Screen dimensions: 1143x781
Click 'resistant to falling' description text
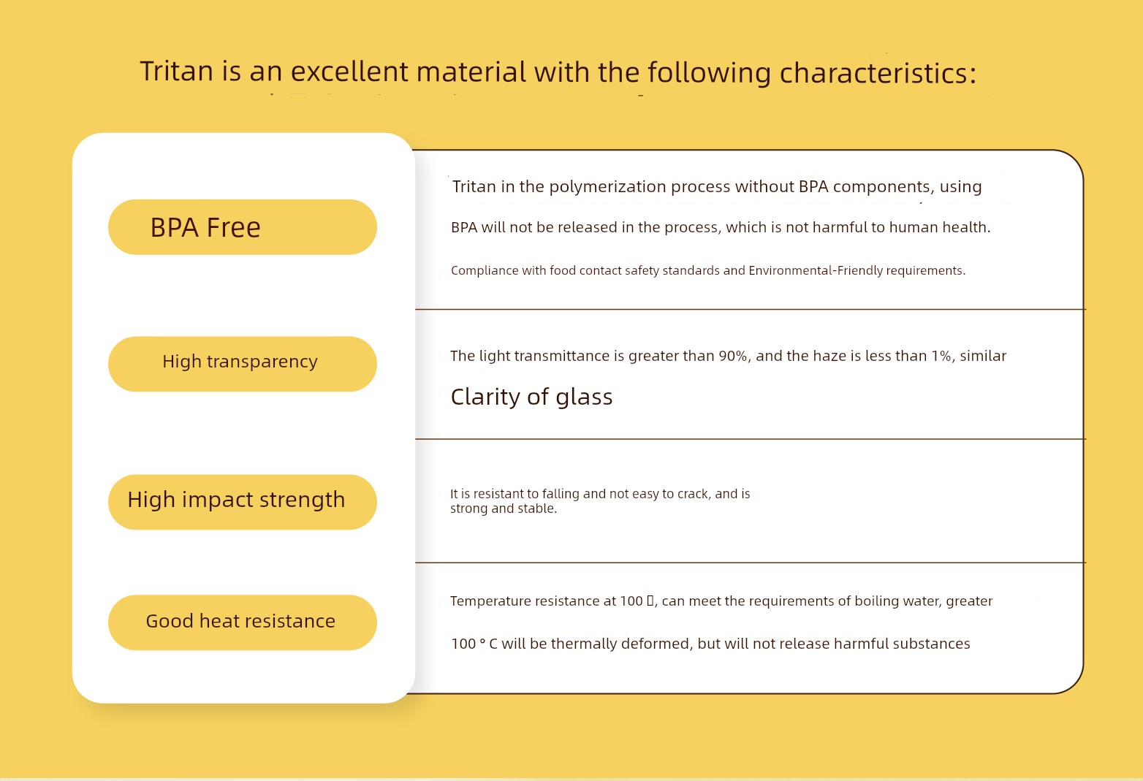600,494
